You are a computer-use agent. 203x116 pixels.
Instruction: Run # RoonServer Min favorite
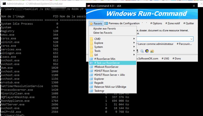(113, 59)
